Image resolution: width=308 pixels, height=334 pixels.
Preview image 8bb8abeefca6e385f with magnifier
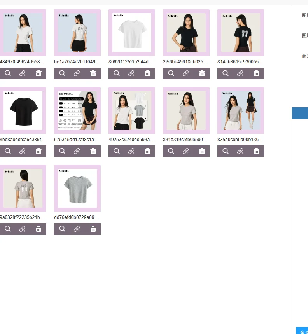point(8,151)
